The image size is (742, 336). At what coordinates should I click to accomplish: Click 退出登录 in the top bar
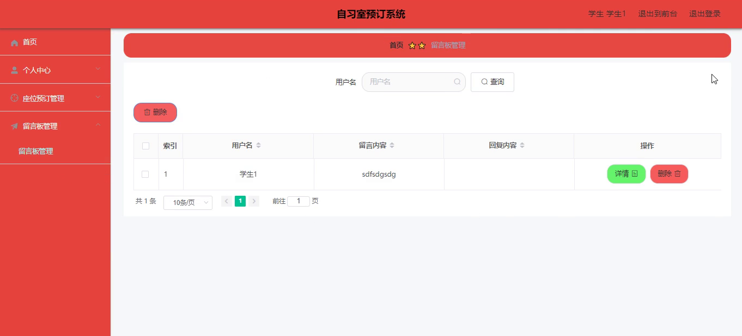pyautogui.click(x=705, y=14)
